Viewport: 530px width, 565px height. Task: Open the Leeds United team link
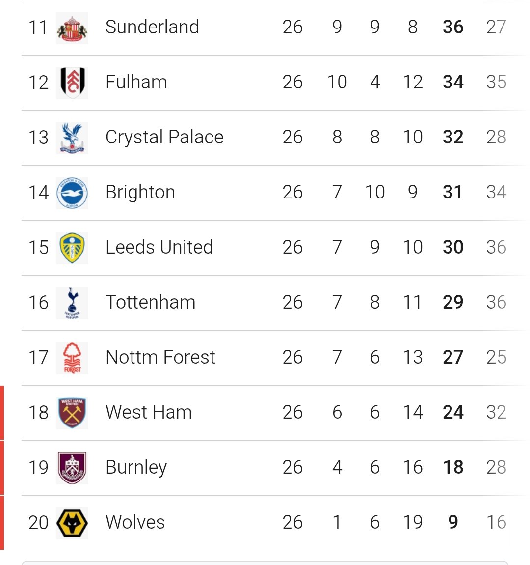click(159, 247)
